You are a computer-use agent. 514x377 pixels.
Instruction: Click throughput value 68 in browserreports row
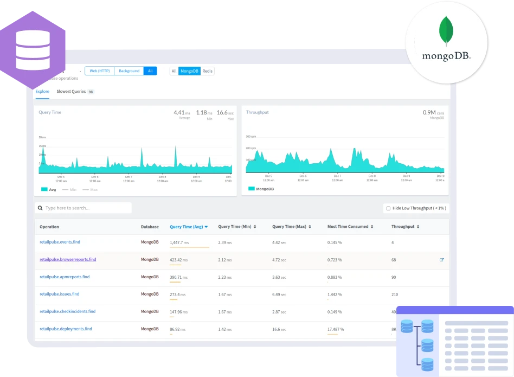(394, 260)
